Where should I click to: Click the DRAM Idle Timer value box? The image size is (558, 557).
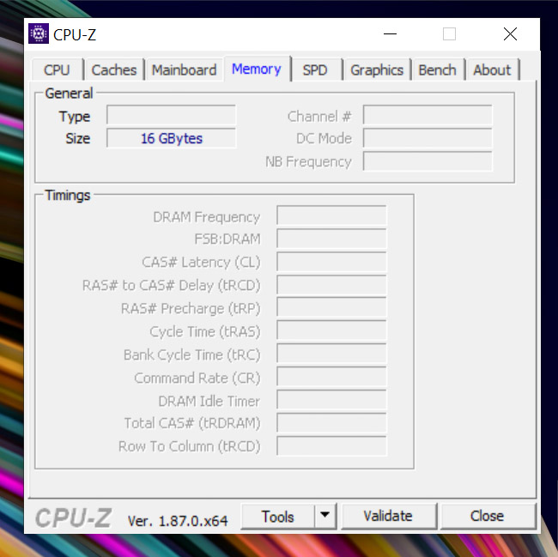pyautogui.click(x=331, y=400)
